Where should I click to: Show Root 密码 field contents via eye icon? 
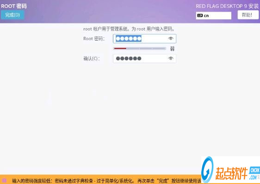point(171,39)
